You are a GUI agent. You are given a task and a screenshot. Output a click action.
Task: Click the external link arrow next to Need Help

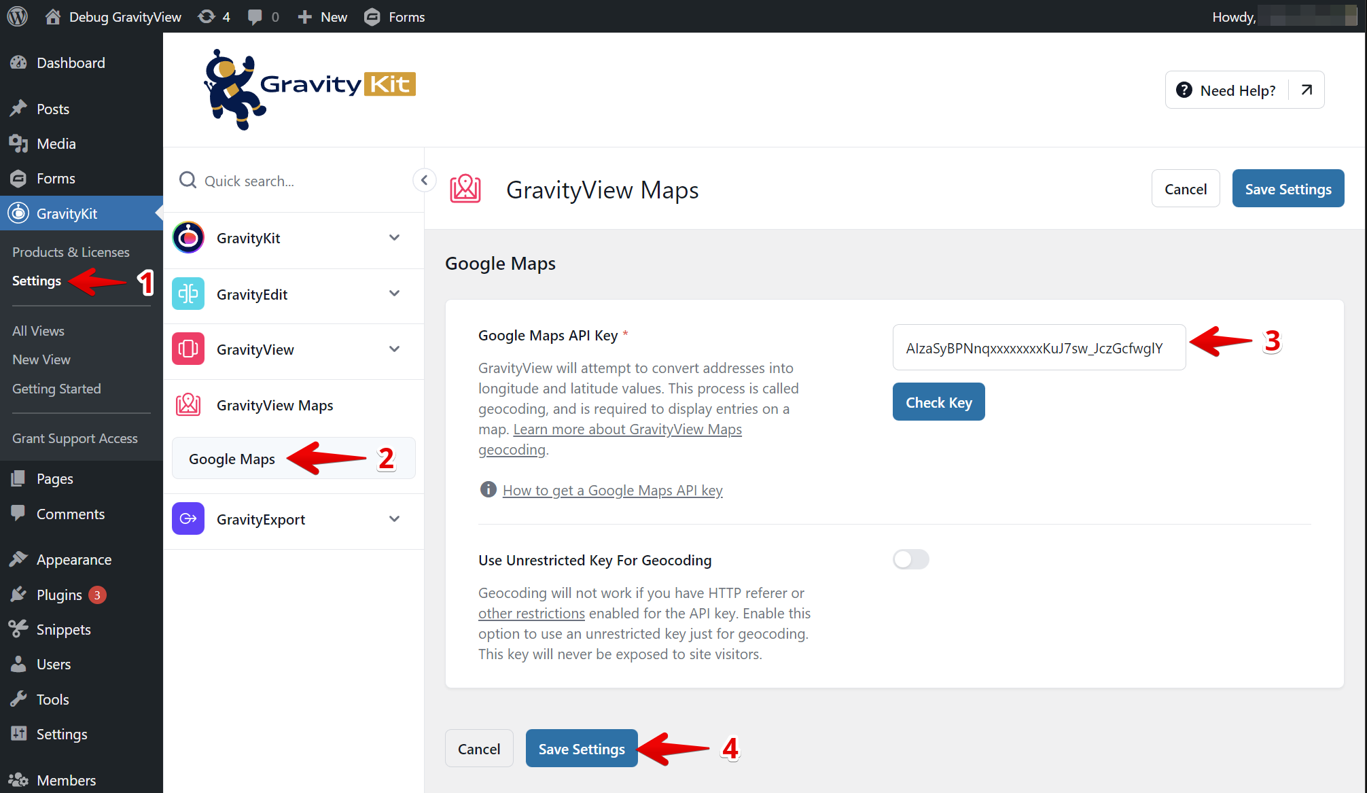click(x=1307, y=90)
